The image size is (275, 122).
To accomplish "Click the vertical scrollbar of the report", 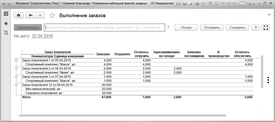I will (x=262, y=72).
